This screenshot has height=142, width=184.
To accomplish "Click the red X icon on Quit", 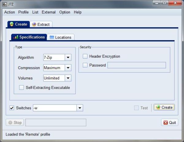I will coord(166,122).
